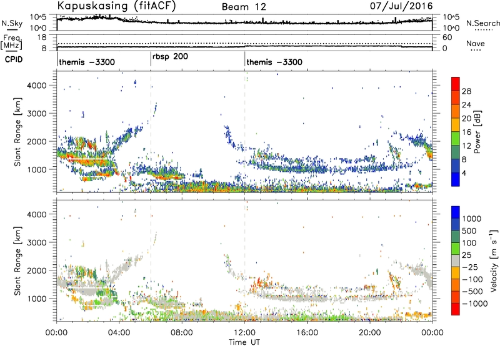
Task: Click the yellow segment of the Power colorbar
Action: coord(456,125)
